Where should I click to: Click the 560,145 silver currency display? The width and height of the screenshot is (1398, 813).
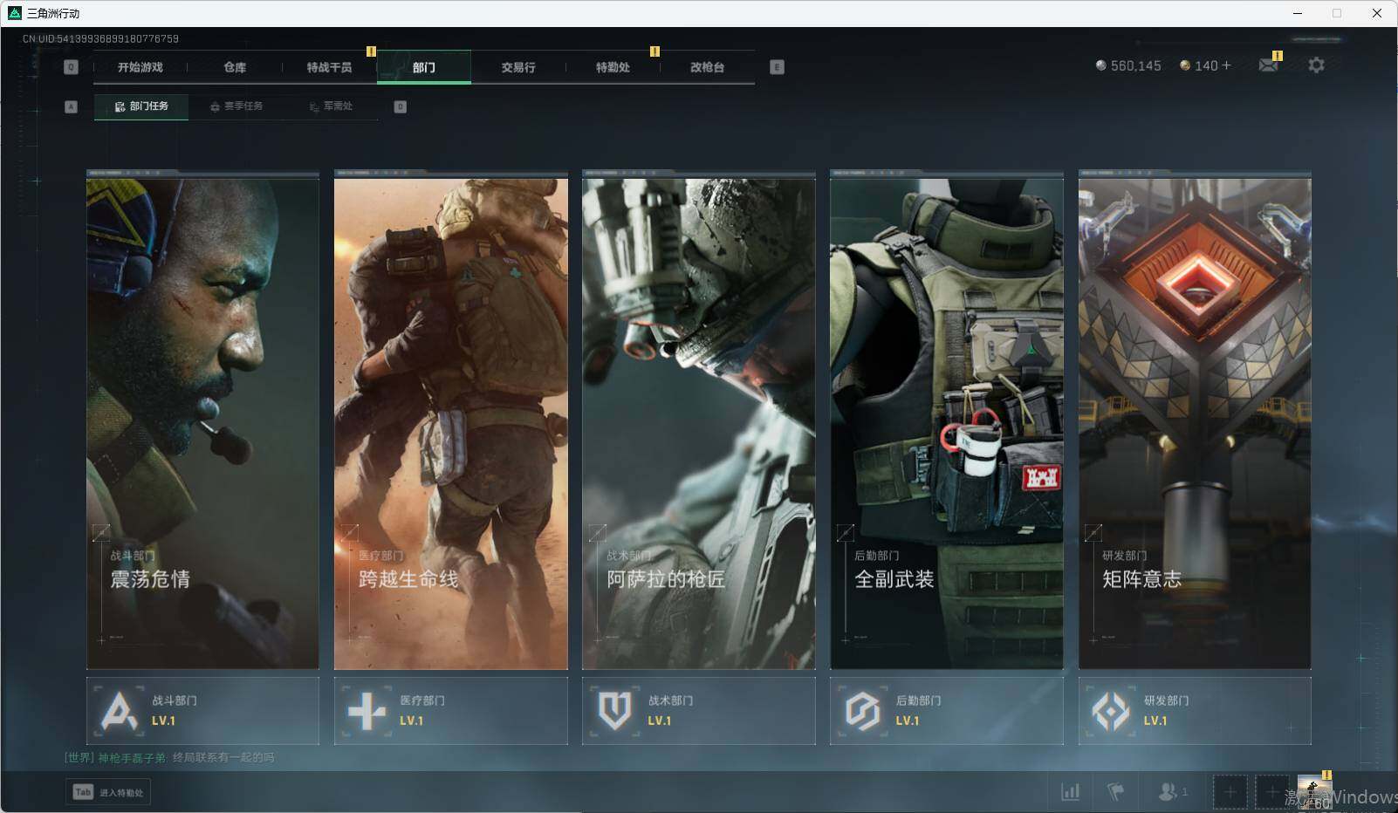tap(1128, 65)
